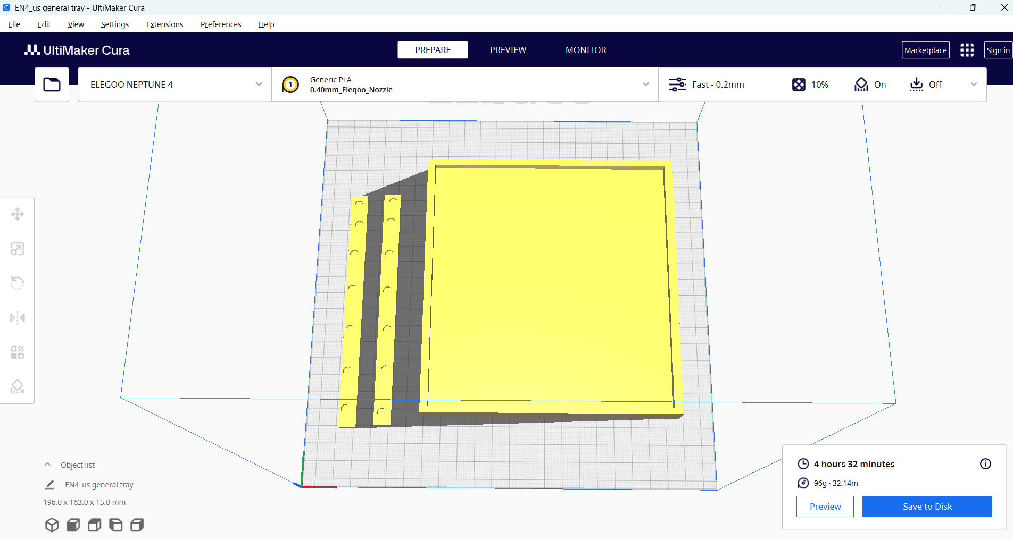Open file with the folder icon
The width and height of the screenshot is (1013, 540).
52,85
